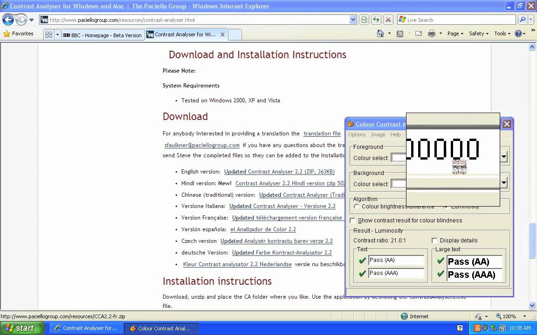
Task: Follow the translation file link
Action: (x=322, y=134)
